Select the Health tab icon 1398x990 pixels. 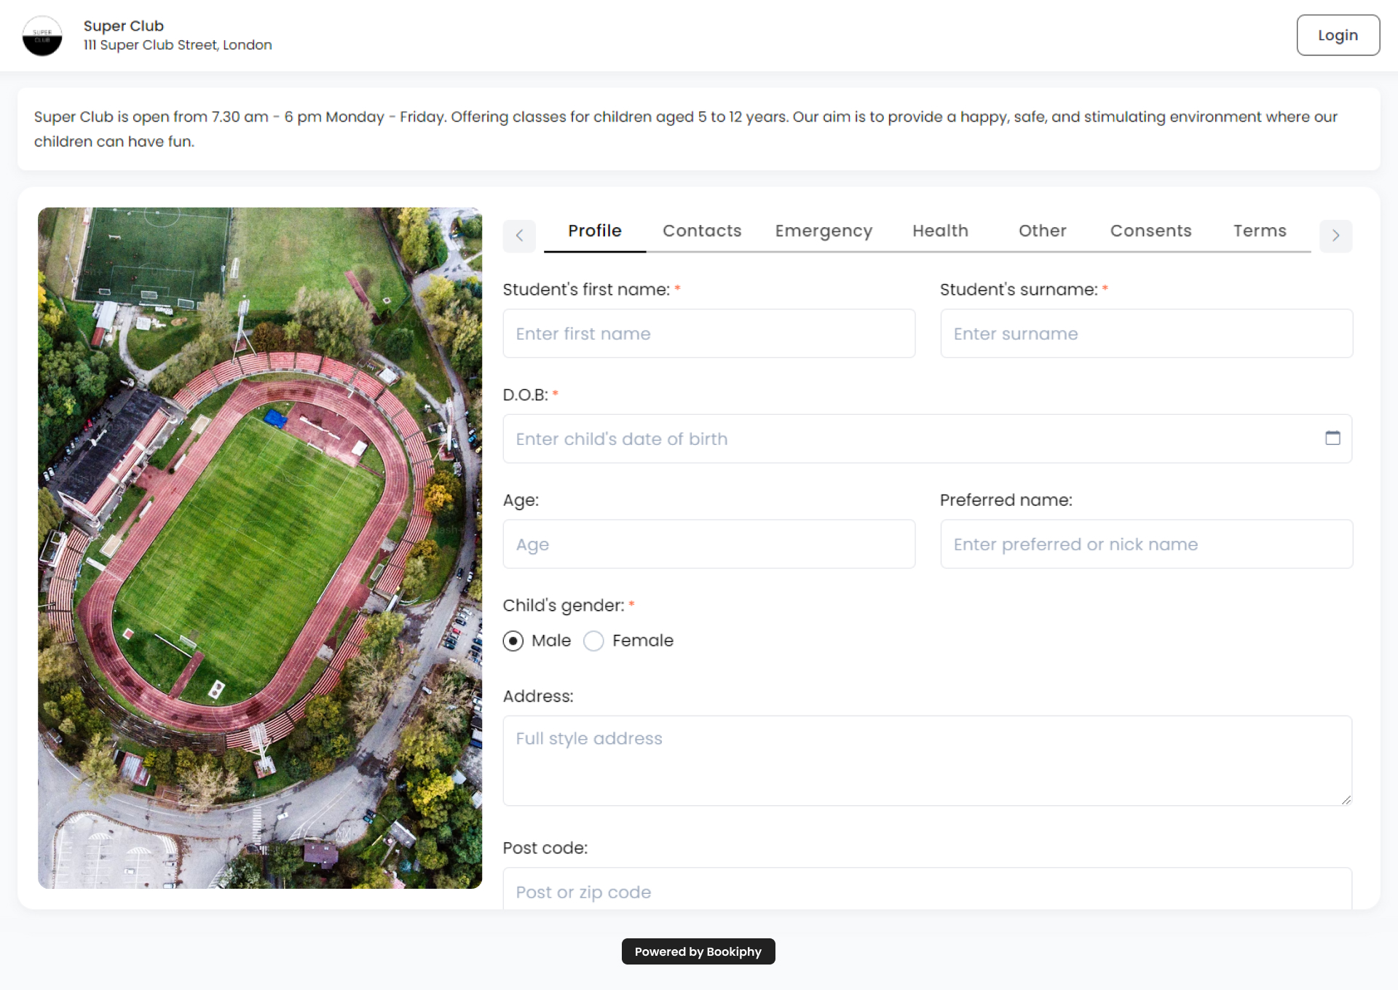939,230
